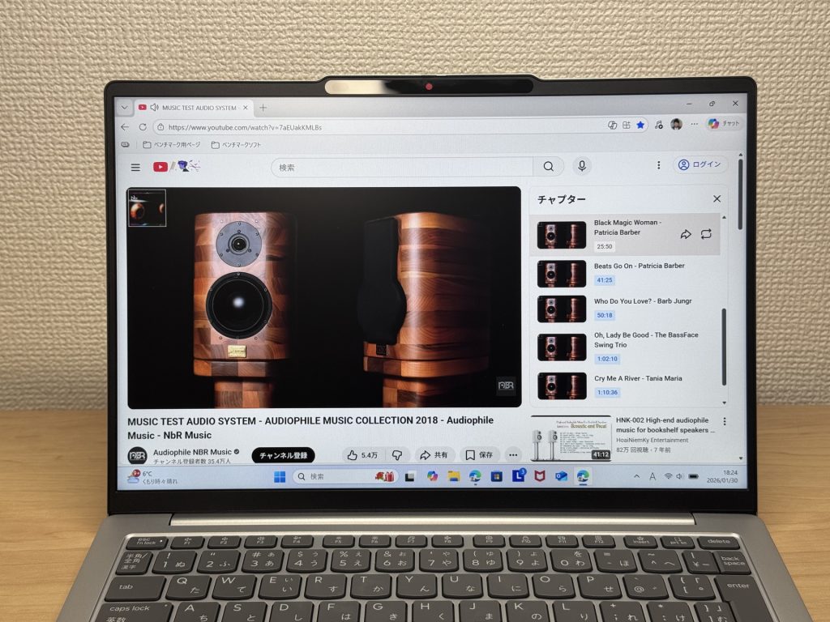The height and width of the screenshot is (622, 830).
Task: Subscribe with the チャンネル登録 button
Action: point(283,455)
